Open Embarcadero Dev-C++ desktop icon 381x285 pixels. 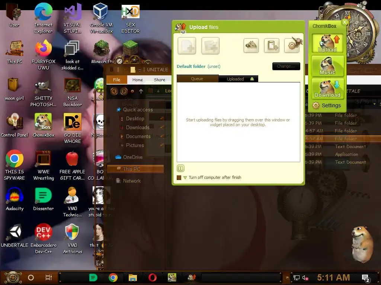(x=43, y=239)
